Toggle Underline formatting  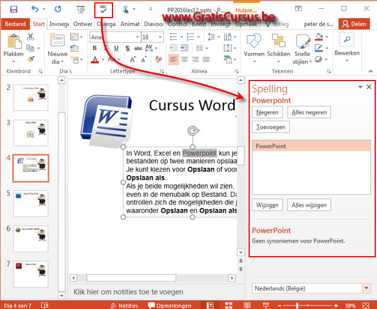[117, 48]
